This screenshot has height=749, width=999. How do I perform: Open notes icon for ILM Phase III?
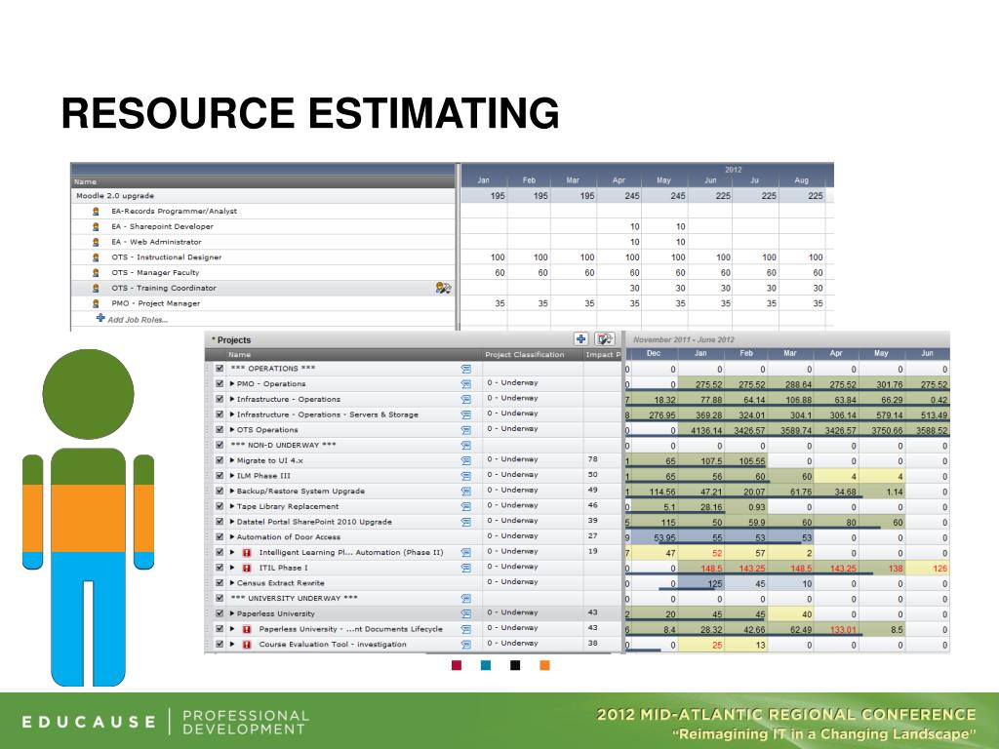tap(465, 476)
